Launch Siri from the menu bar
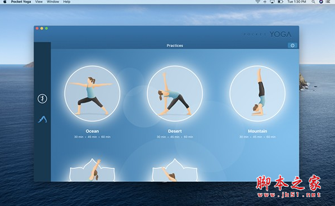 (x=321, y=2)
